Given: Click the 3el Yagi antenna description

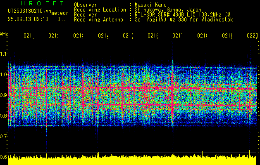Looking at the screenshot, I should click(x=184, y=20).
